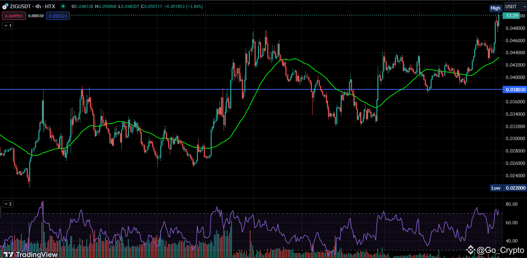Click the 0.048000 price axis label
This screenshot has width=527, height=258.
coord(516,28)
